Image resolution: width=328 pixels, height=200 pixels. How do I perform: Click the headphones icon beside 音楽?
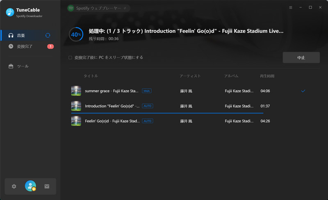click(11, 35)
